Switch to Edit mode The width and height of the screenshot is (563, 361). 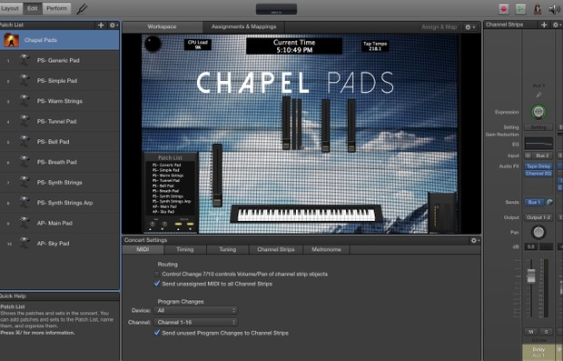coord(33,8)
